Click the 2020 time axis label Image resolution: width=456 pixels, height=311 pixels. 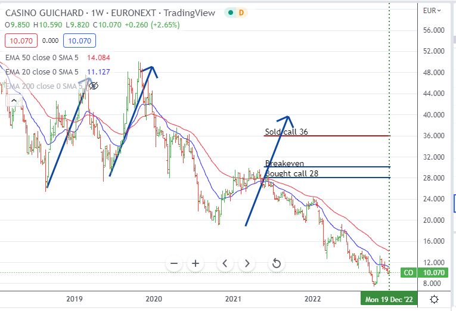[154, 299]
